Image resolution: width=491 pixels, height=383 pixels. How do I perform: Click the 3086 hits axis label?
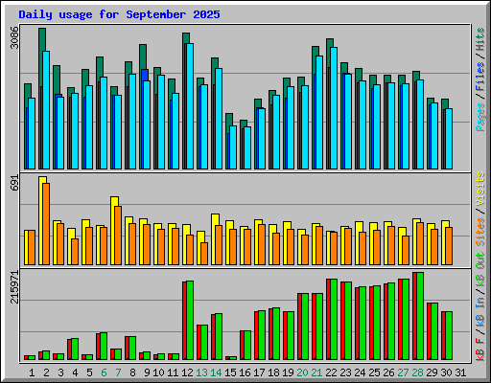(x=14, y=37)
